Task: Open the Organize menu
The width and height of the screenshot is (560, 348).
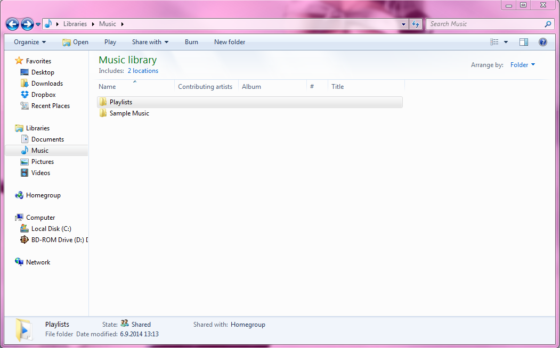Action: pyautogui.click(x=30, y=42)
